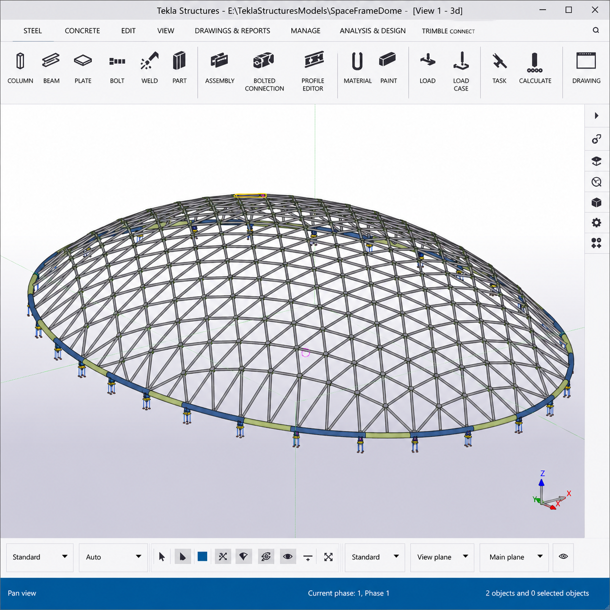
Task: Open the Main plane dropdown
Action: coord(514,557)
